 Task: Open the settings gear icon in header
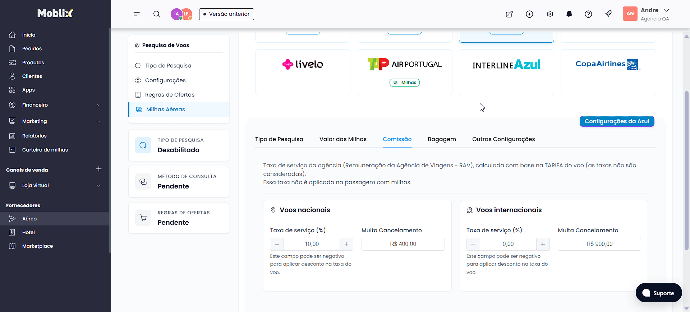(x=550, y=14)
